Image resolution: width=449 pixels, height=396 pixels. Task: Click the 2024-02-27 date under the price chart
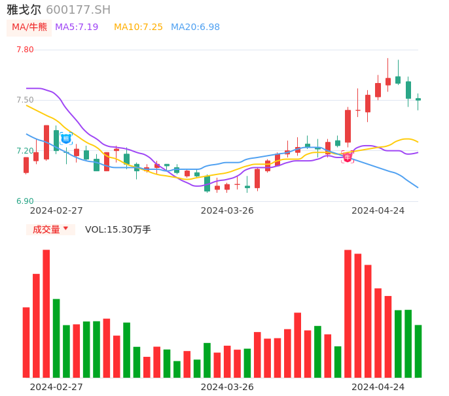[56, 210]
